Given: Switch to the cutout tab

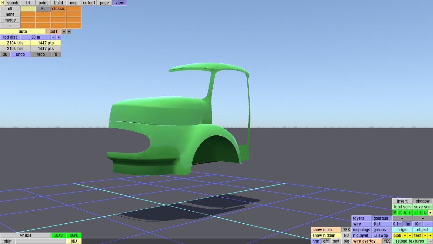Looking at the screenshot, I should [x=89, y=3].
